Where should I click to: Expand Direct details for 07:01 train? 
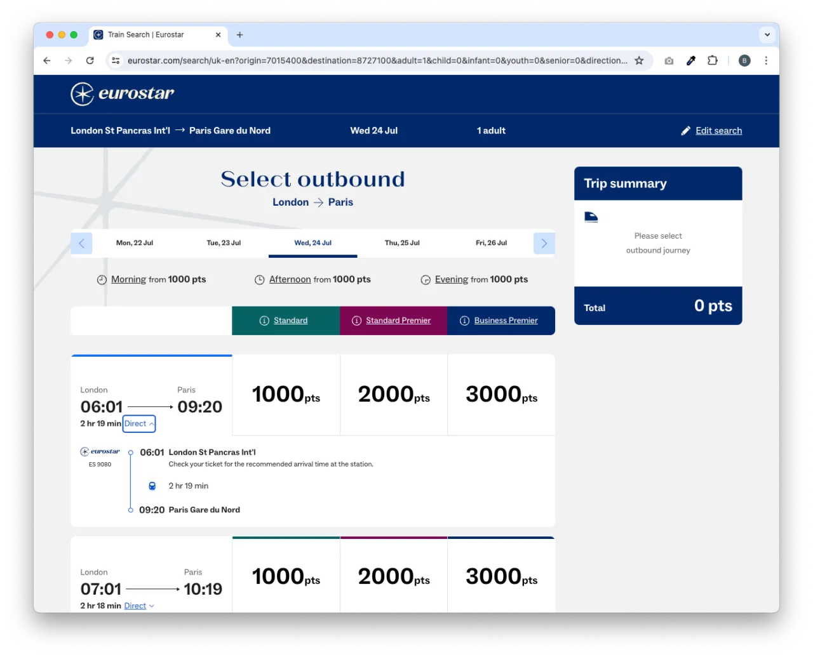tap(138, 606)
